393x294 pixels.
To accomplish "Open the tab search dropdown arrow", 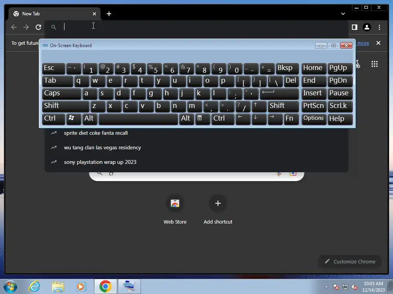I will (343, 14).
